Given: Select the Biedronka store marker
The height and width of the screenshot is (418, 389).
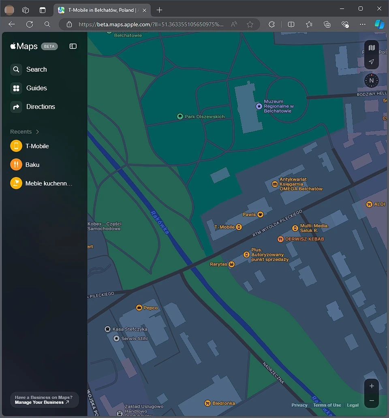Looking at the screenshot, I should 207,403.
